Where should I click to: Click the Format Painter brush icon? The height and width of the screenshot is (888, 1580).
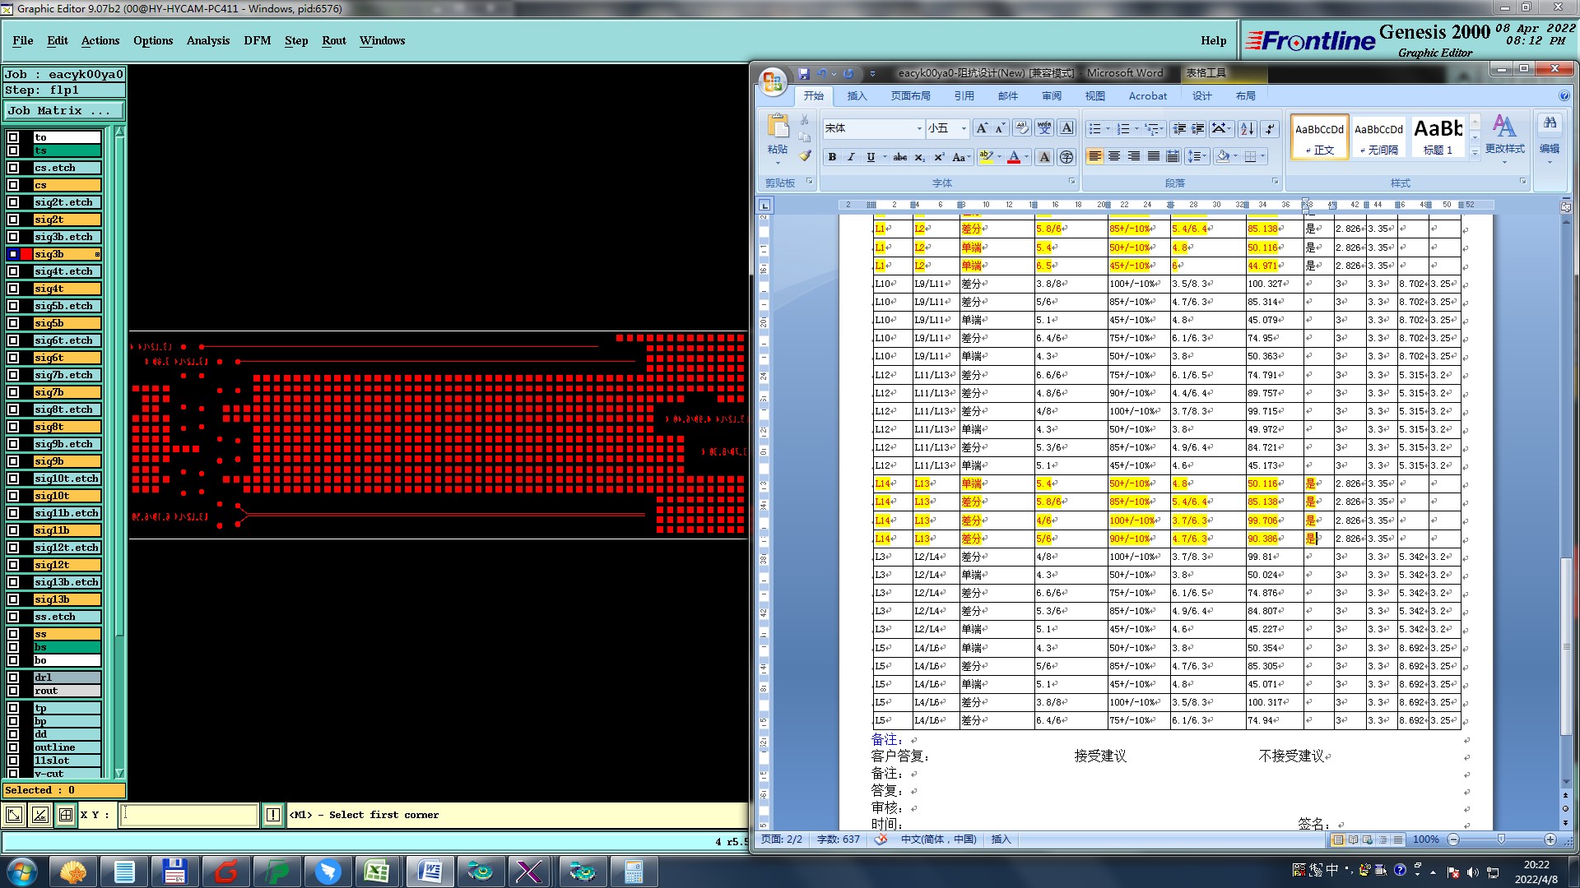coord(805,155)
